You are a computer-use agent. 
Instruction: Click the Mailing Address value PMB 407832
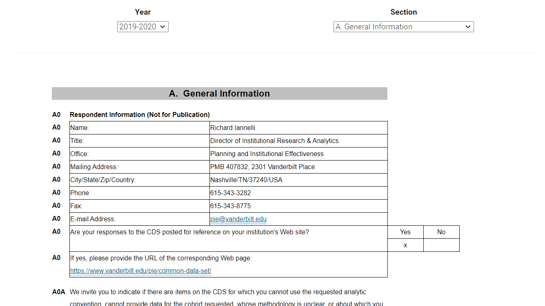(x=262, y=167)
